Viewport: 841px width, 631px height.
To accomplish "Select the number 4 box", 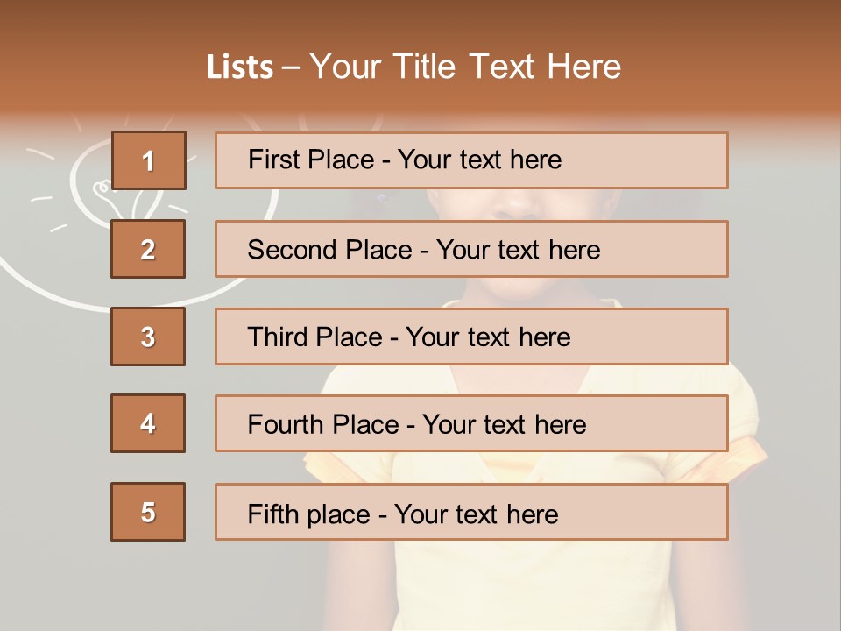I will (x=148, y=423).
